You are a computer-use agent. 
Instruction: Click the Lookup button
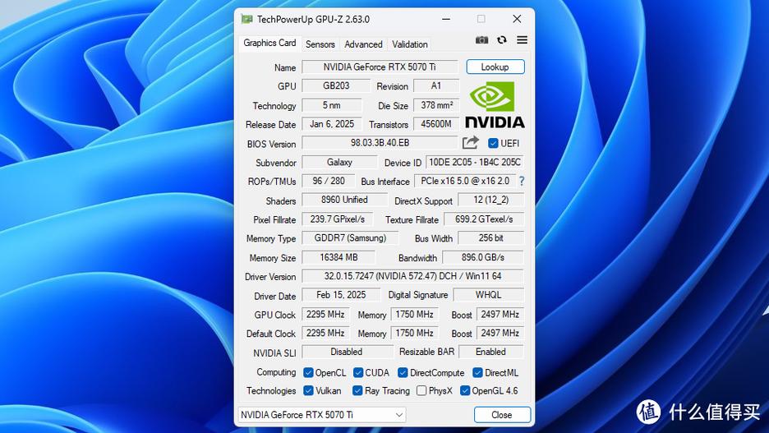495,67
